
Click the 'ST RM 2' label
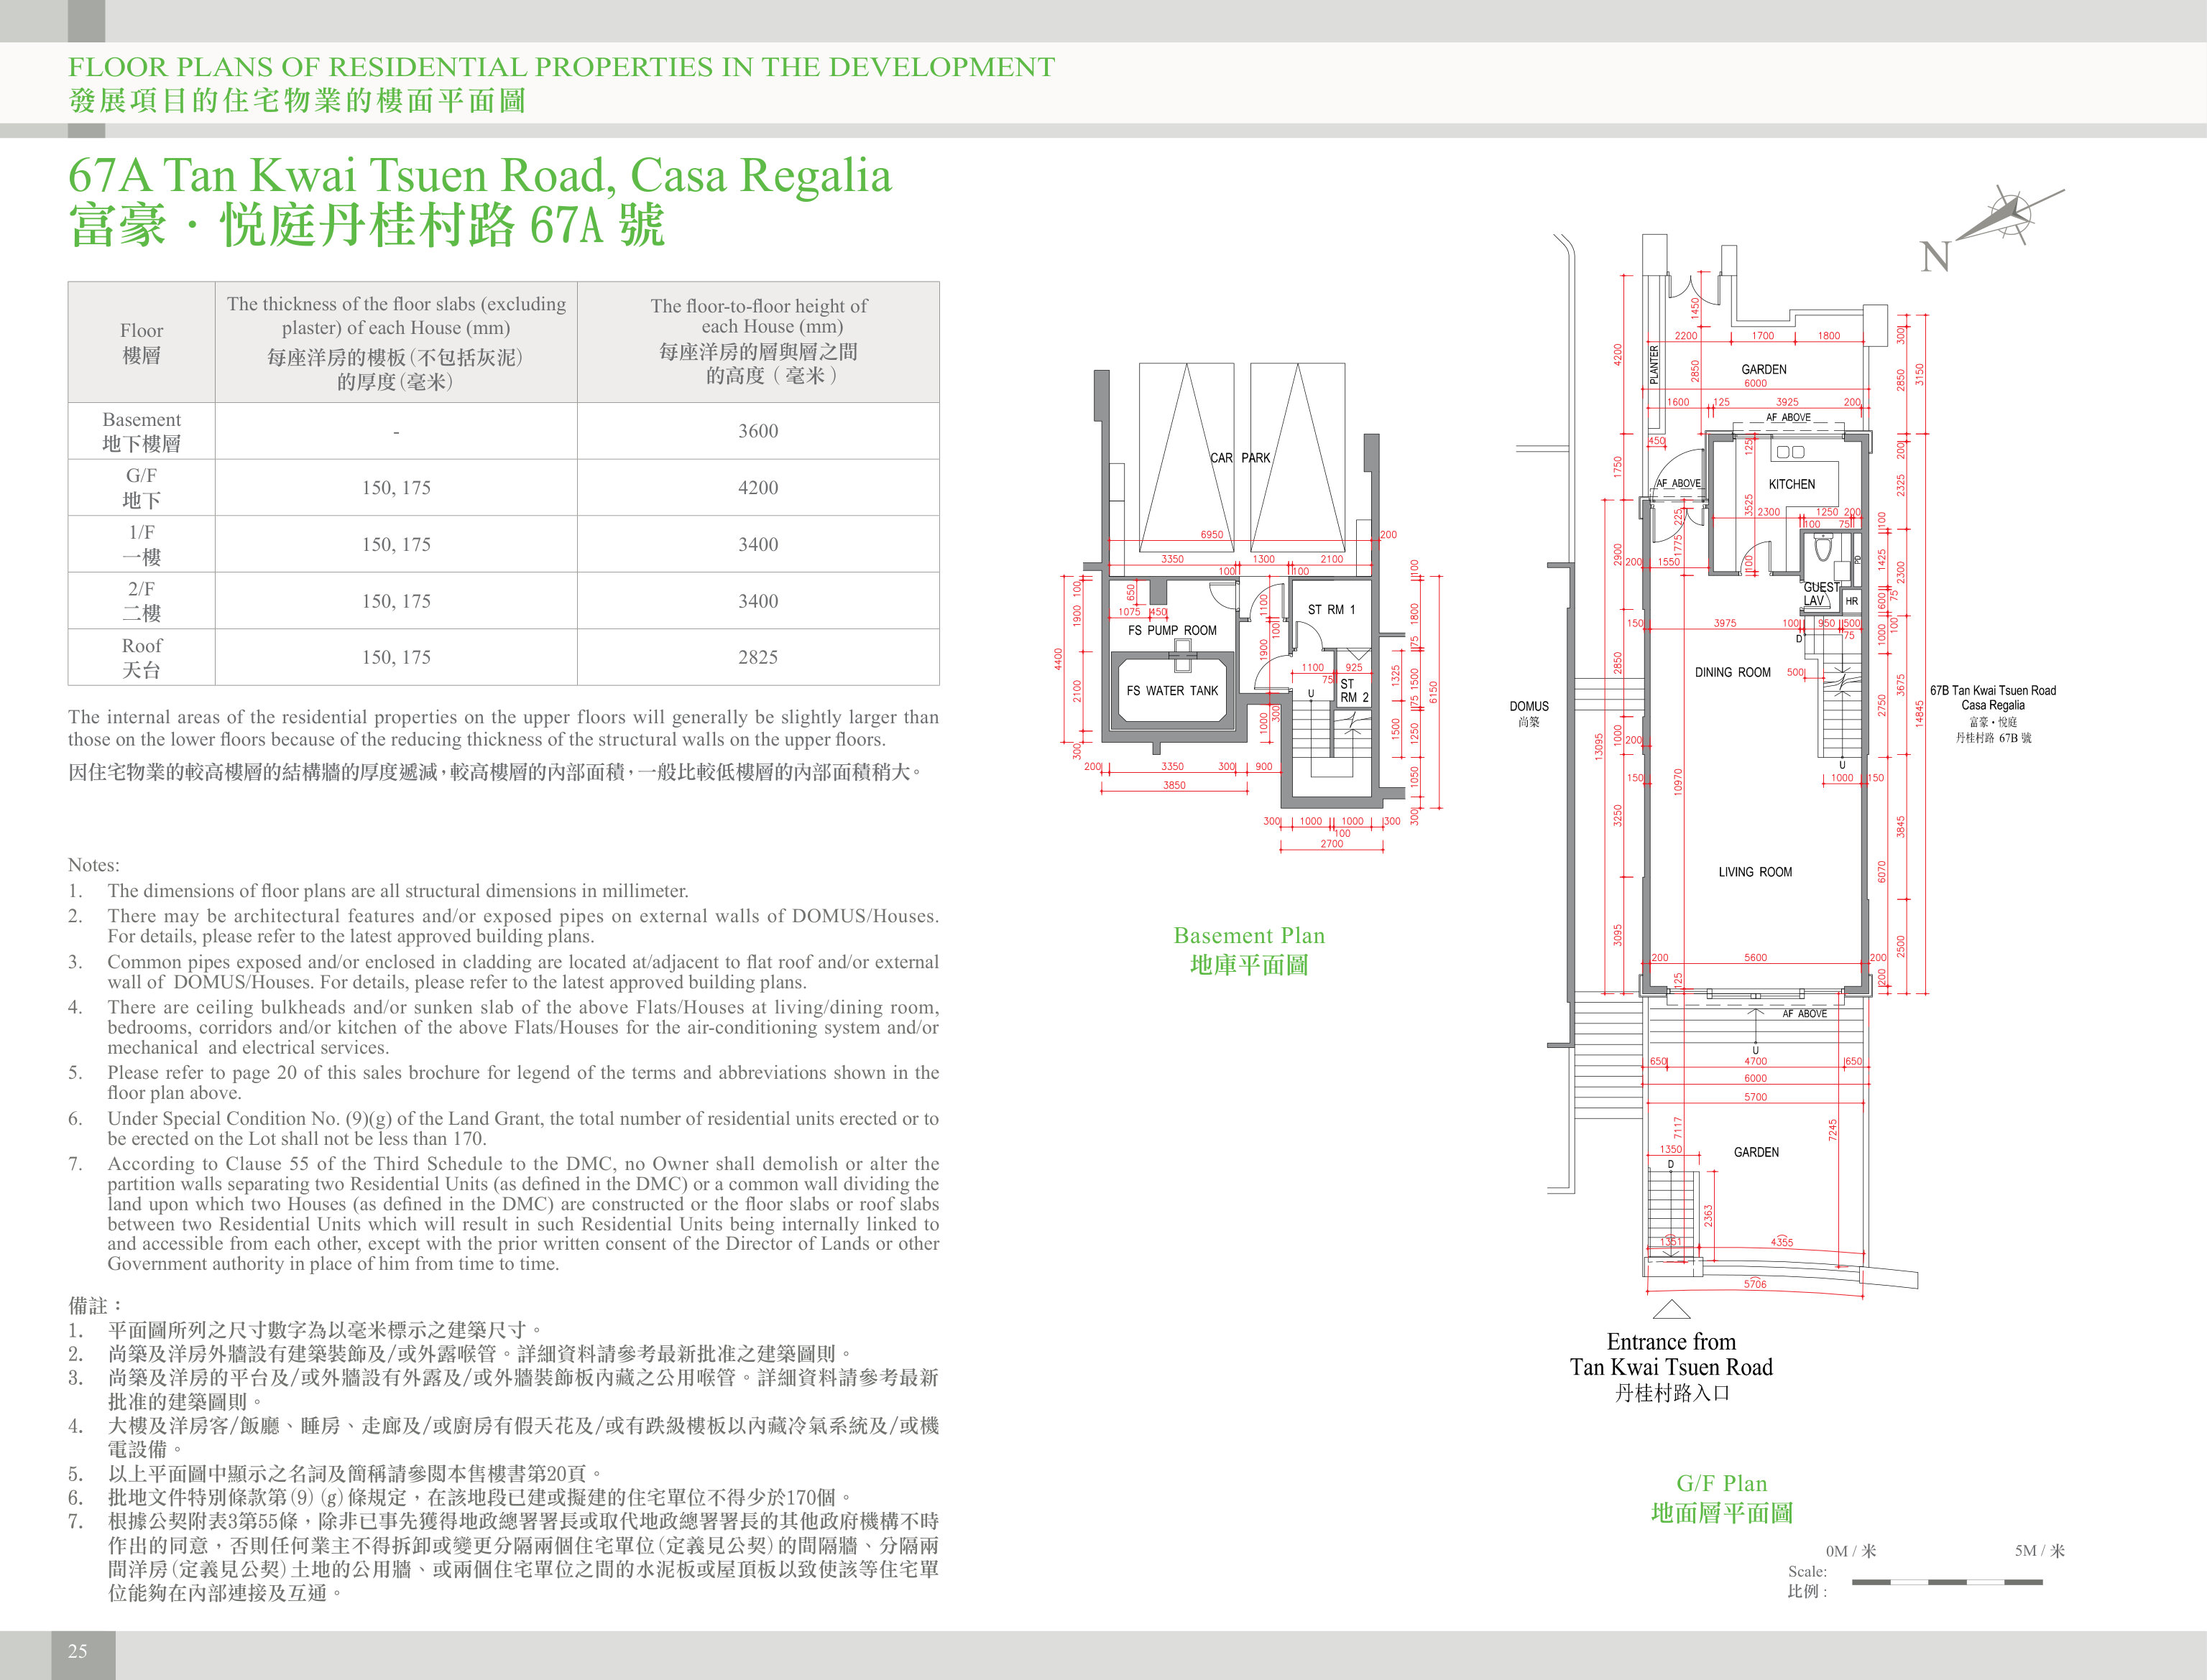1354,691
